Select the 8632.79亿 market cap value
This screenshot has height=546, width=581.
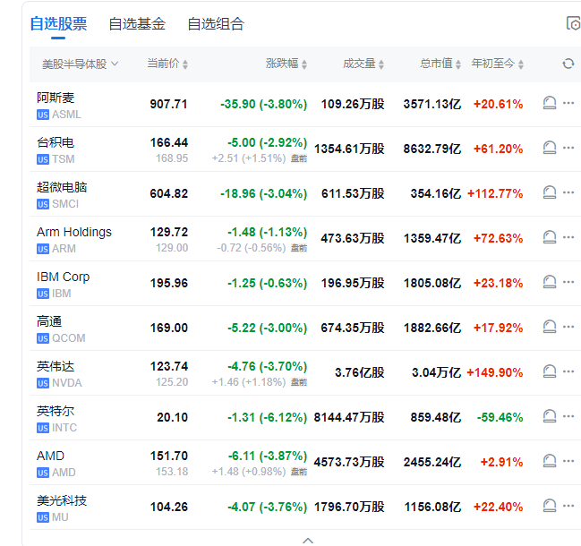(x=432, y=149)
